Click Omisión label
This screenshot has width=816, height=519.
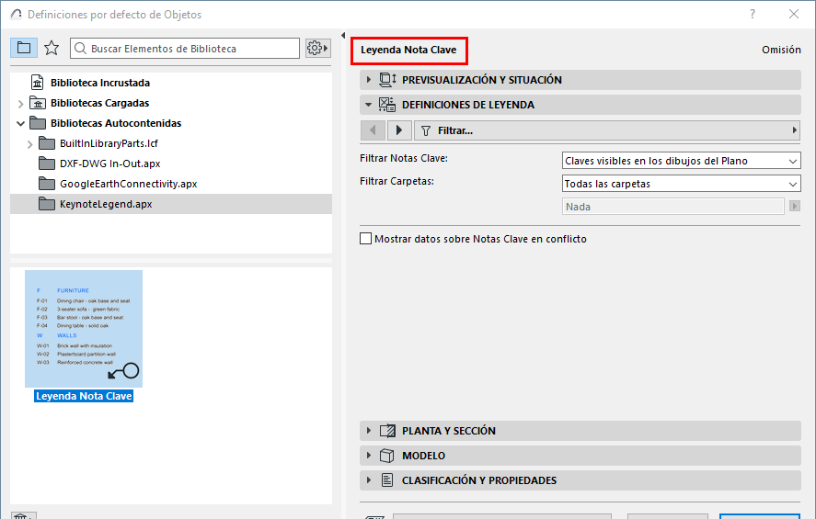pyautogui.click(x=781, y=50)
